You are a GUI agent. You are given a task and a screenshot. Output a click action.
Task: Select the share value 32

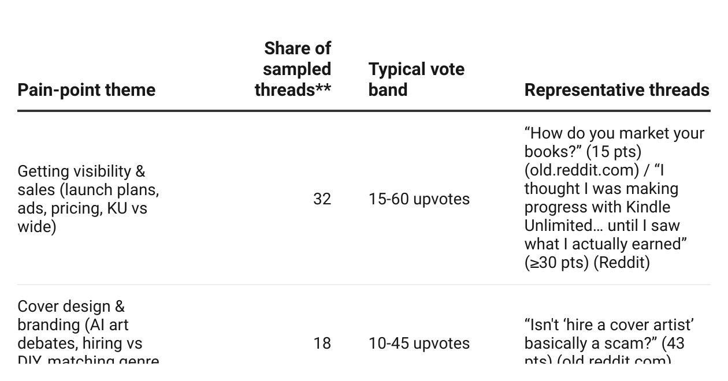(322, 199)
